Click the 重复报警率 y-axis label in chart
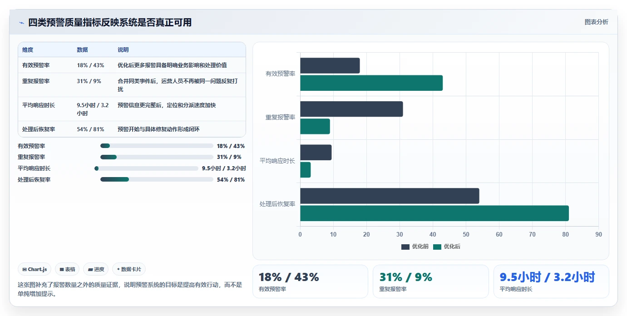This screenshot has height=316, width=627. (280, 118)
